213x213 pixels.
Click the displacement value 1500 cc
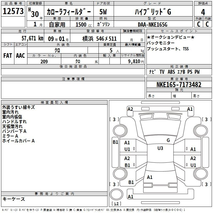point(84,24)
